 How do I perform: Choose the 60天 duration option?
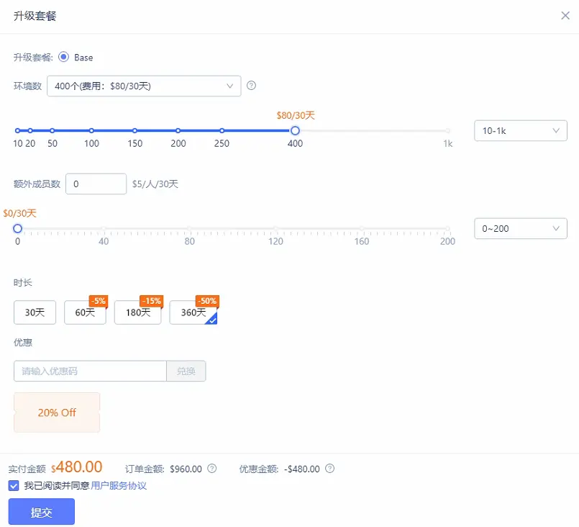pyautogui.click(x=85, y=312)
